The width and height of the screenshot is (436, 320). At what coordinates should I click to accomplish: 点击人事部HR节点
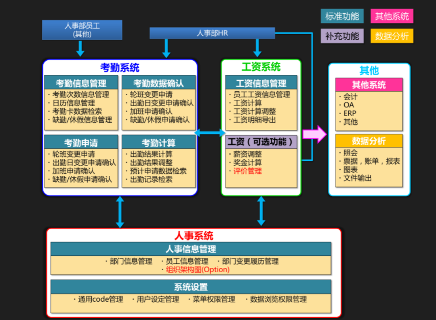click(x=212, y=32)
